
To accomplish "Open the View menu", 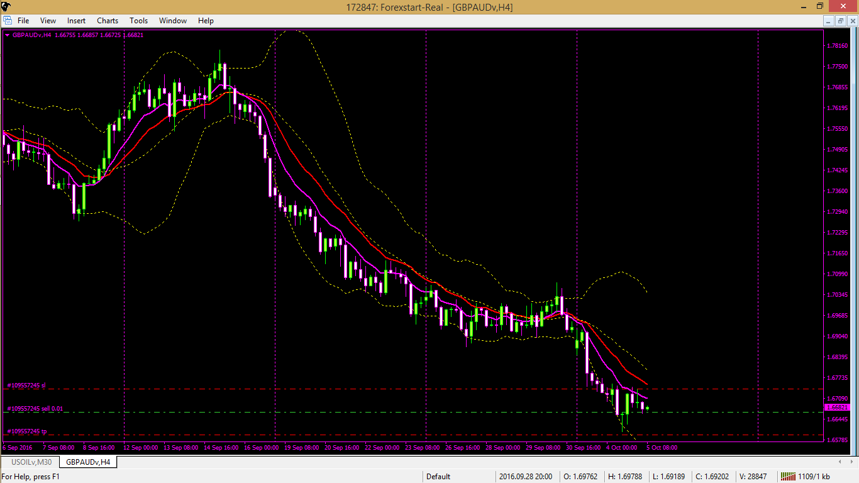I will pyautogui.click(x=48, y=21).
